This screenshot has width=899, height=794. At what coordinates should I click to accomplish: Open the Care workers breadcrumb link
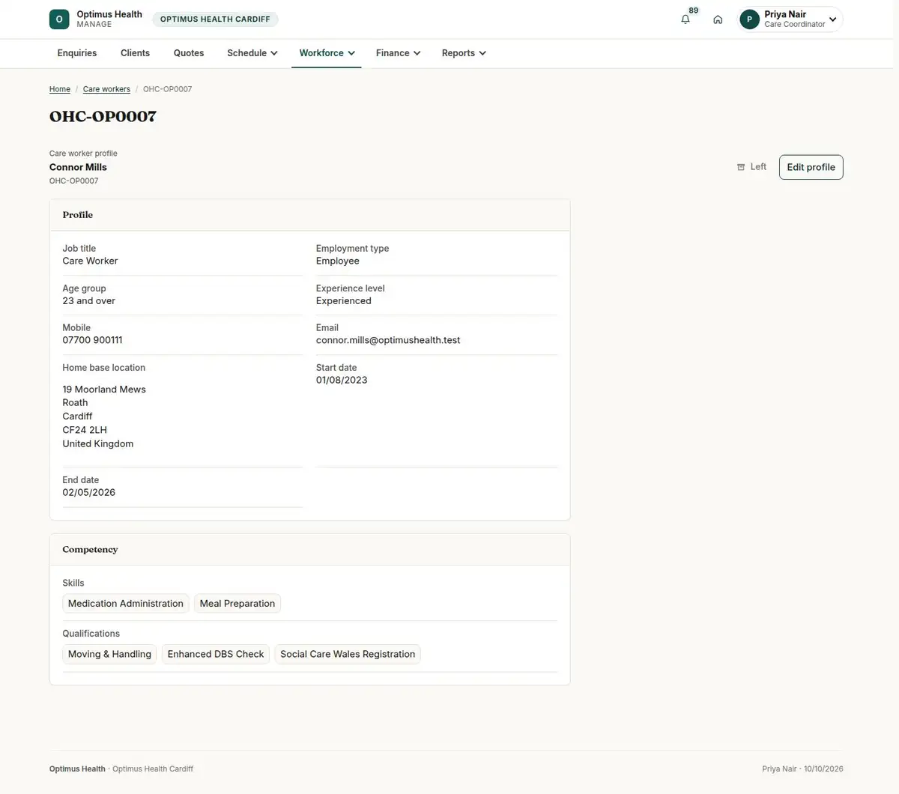[x=106, y=89]
